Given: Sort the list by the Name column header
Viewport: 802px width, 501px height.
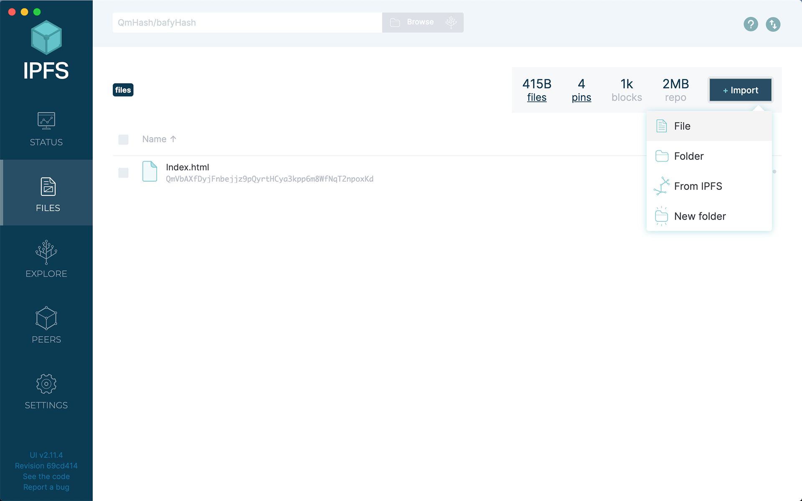Looking at the screenshot, I should (x=159, y=139).
